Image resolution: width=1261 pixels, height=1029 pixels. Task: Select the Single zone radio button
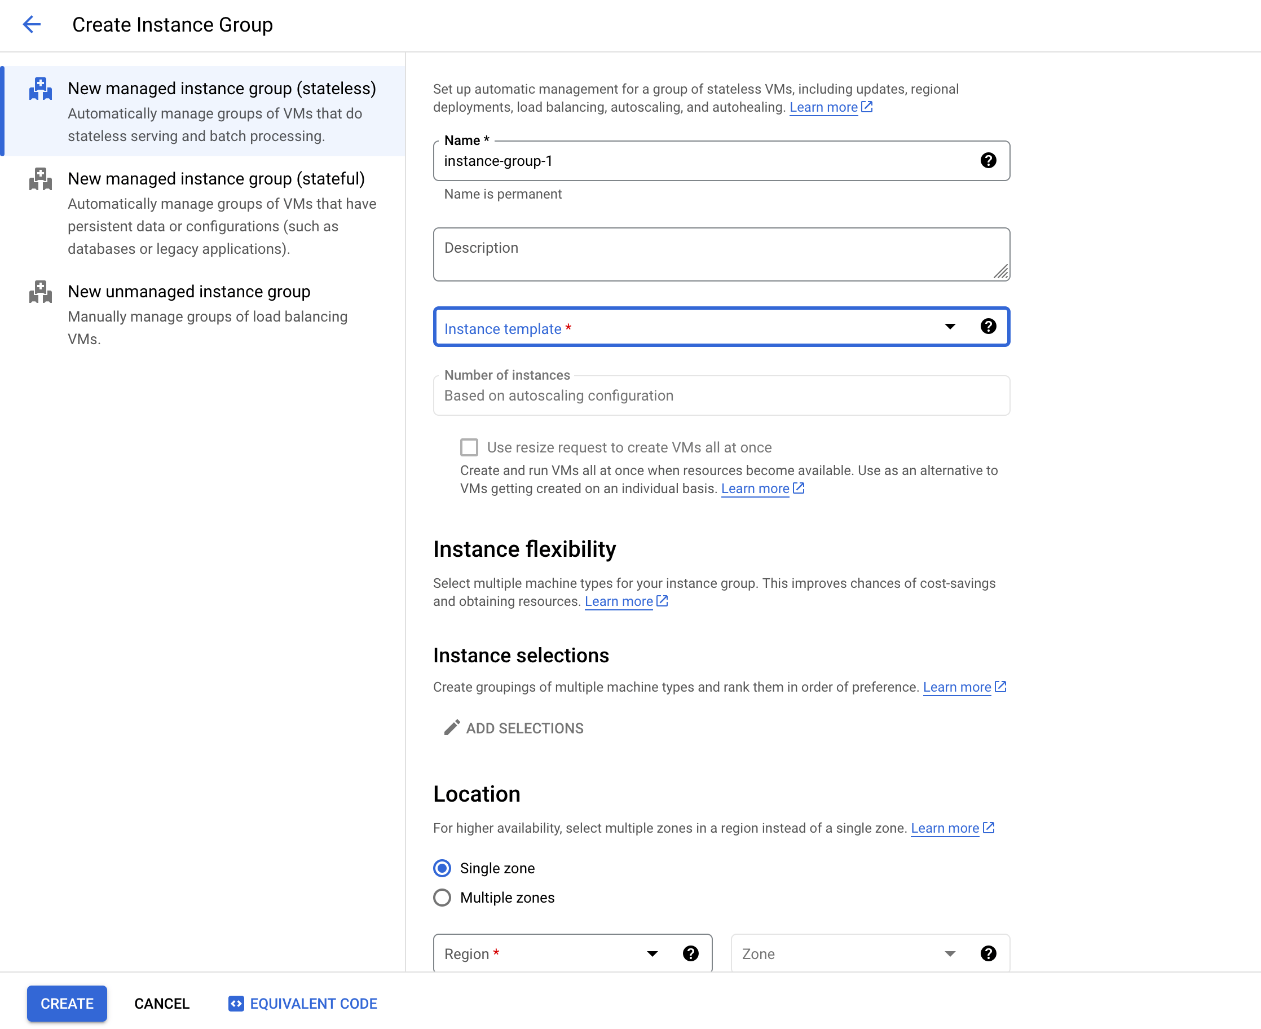coord(442,868)
